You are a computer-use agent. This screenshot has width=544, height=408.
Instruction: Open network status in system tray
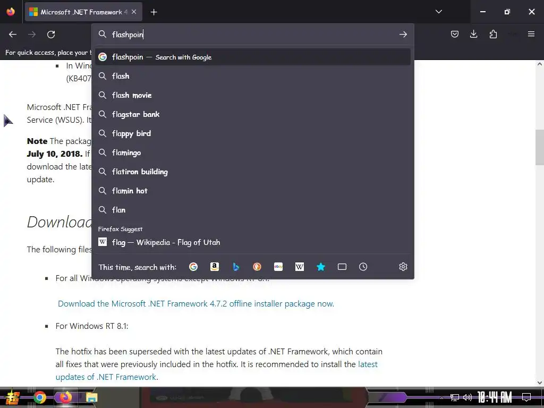tap(455, 397)
